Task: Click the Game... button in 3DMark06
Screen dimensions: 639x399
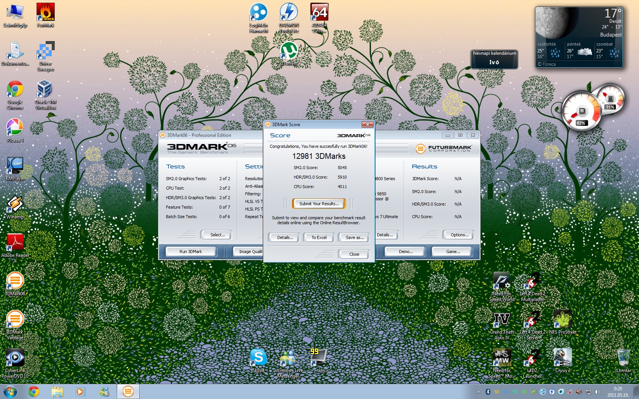Action: tap(453, 252)
